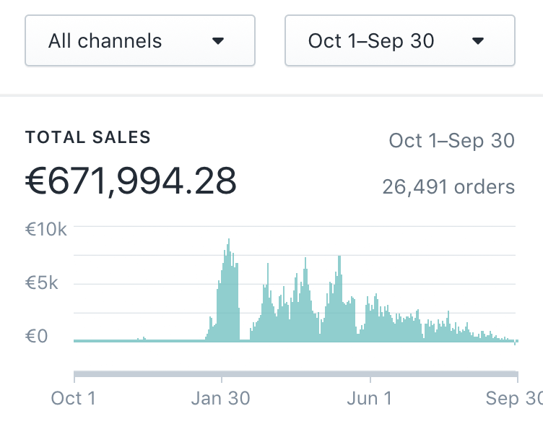The height and width of the screenshot is (432, 543).
Task: Click the caret icon in the date range dropdown
Action: coord(477,41)
